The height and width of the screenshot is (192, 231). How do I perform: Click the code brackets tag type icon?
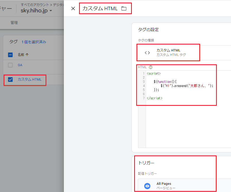tap(147, 53)
